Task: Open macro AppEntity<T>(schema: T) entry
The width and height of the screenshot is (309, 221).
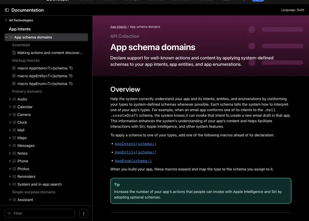Action: click(x=45, y=76)
